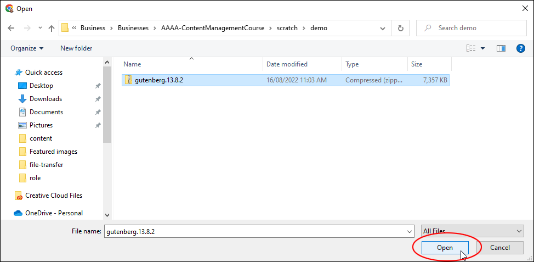Click the folder icon in address bar
This screenshot has width=534, height=262.
coord(65,28)
